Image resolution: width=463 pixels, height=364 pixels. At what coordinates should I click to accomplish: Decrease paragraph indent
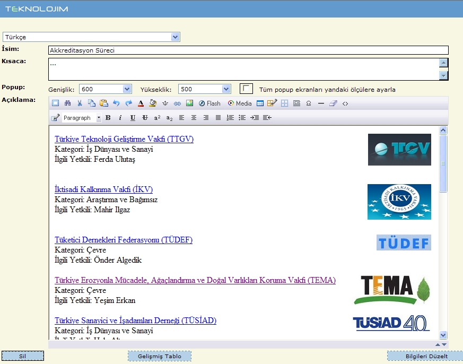(x=267, y=118)
